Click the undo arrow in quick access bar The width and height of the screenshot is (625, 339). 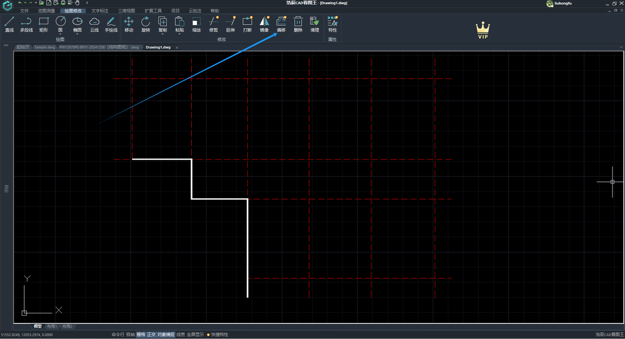(x=20, y=3)
